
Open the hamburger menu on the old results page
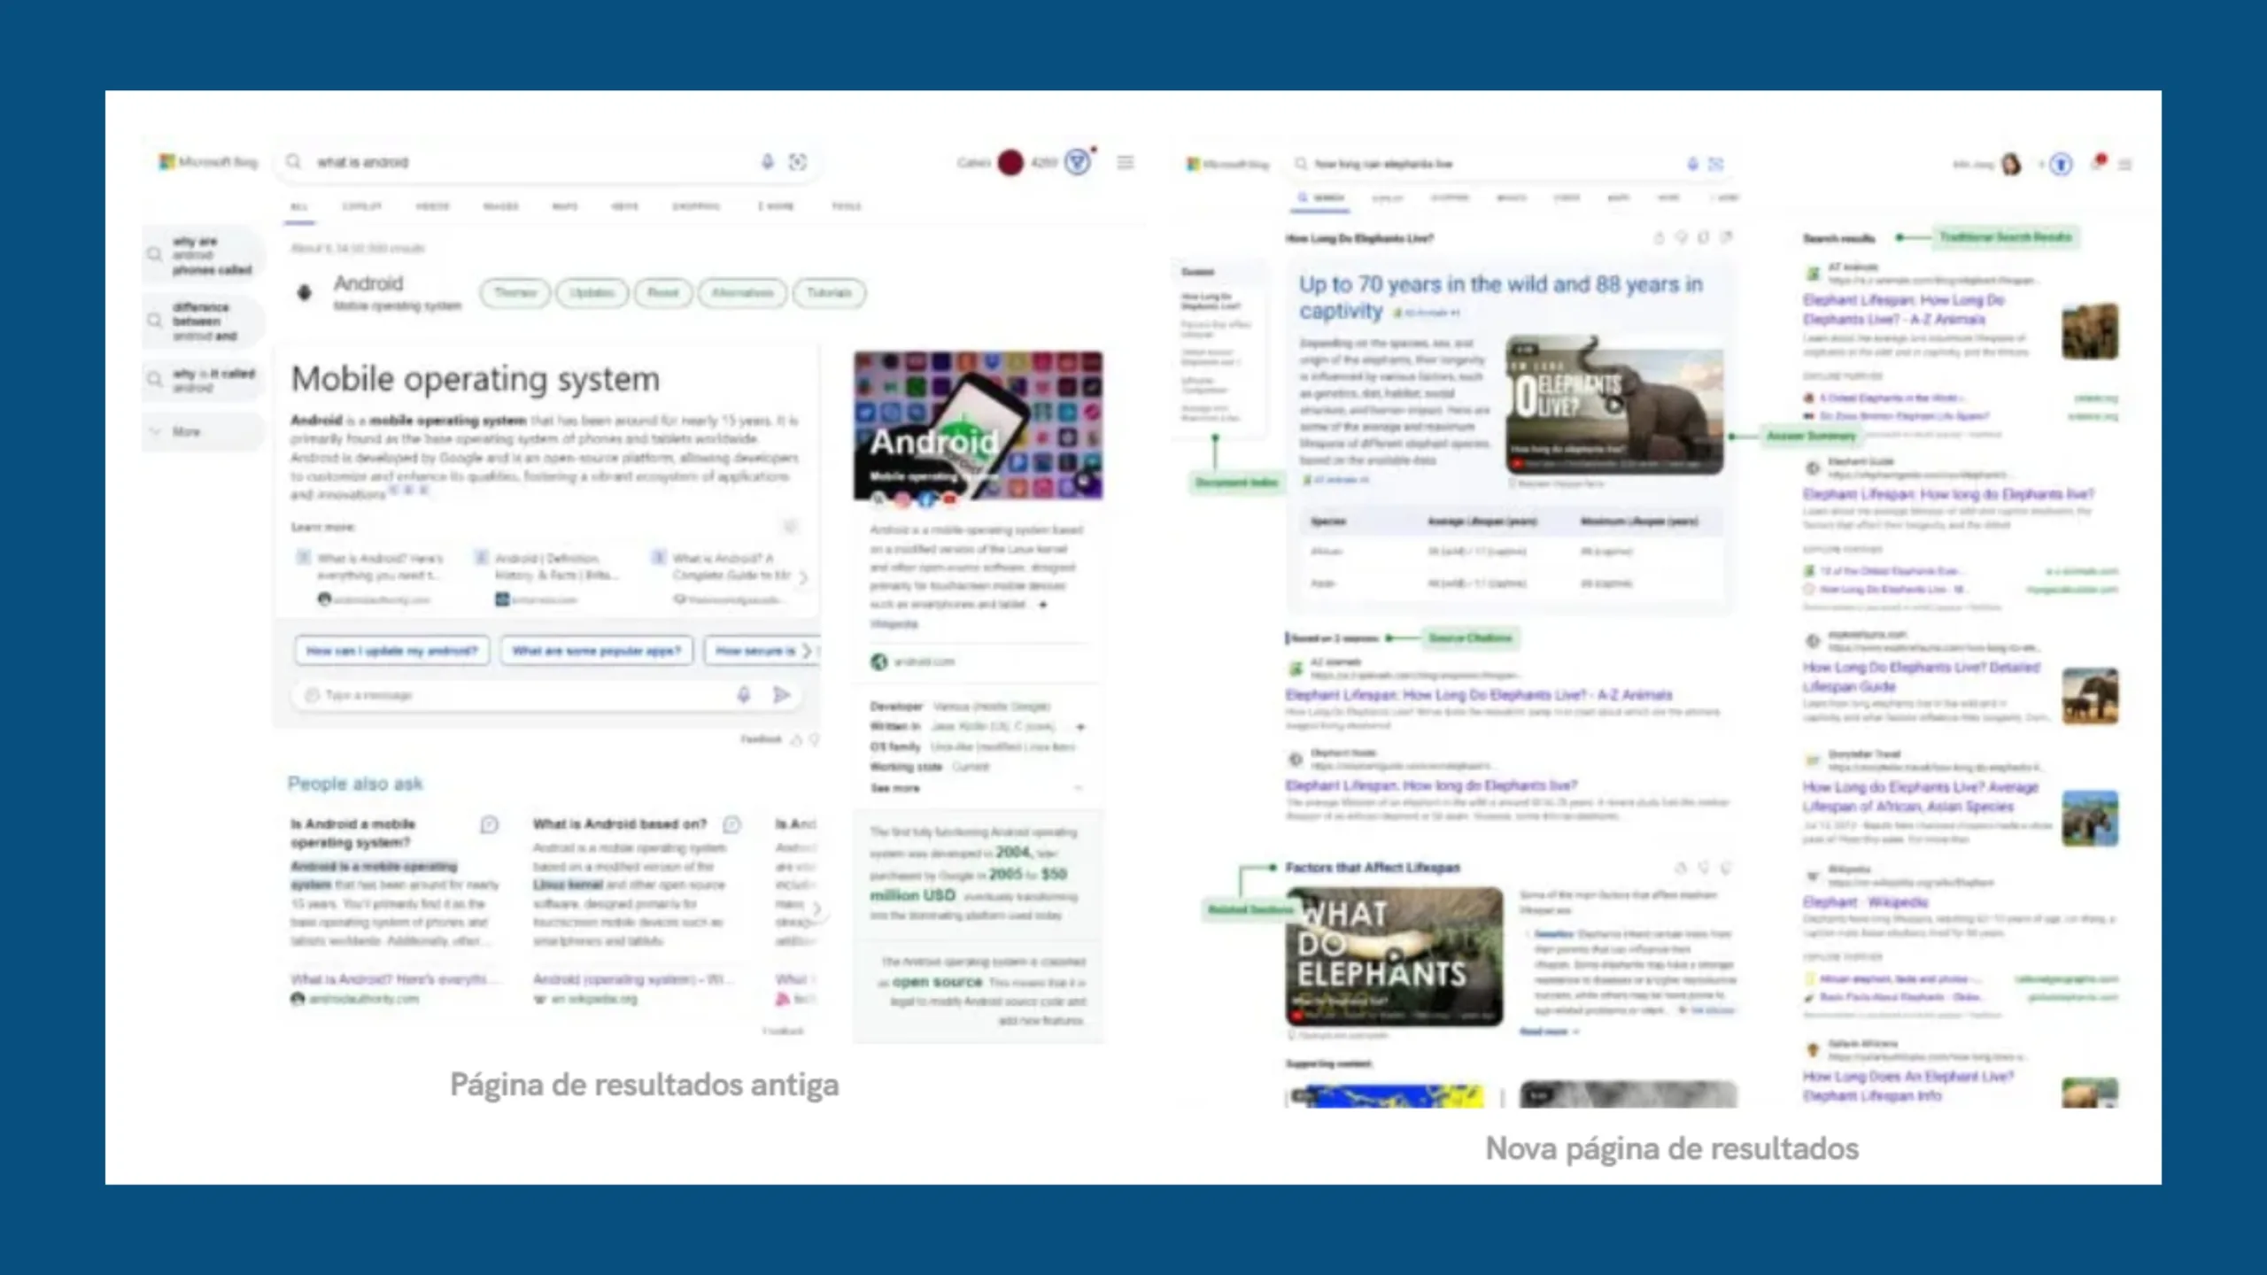click(1126, 162)
